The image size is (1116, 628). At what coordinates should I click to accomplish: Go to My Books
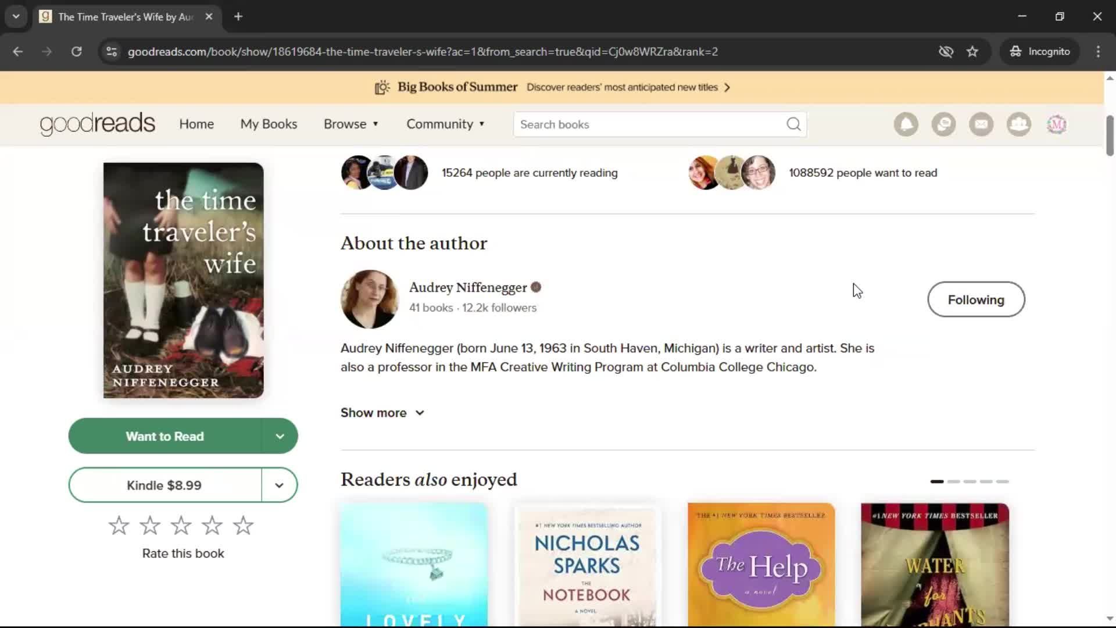point(269,124)
